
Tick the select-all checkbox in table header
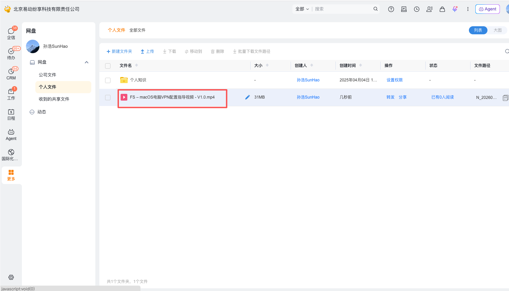pos(108,66)
